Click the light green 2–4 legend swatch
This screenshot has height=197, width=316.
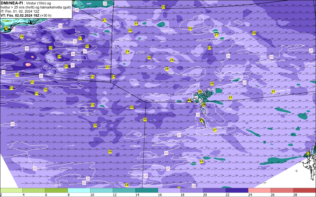tap(11, 190)
